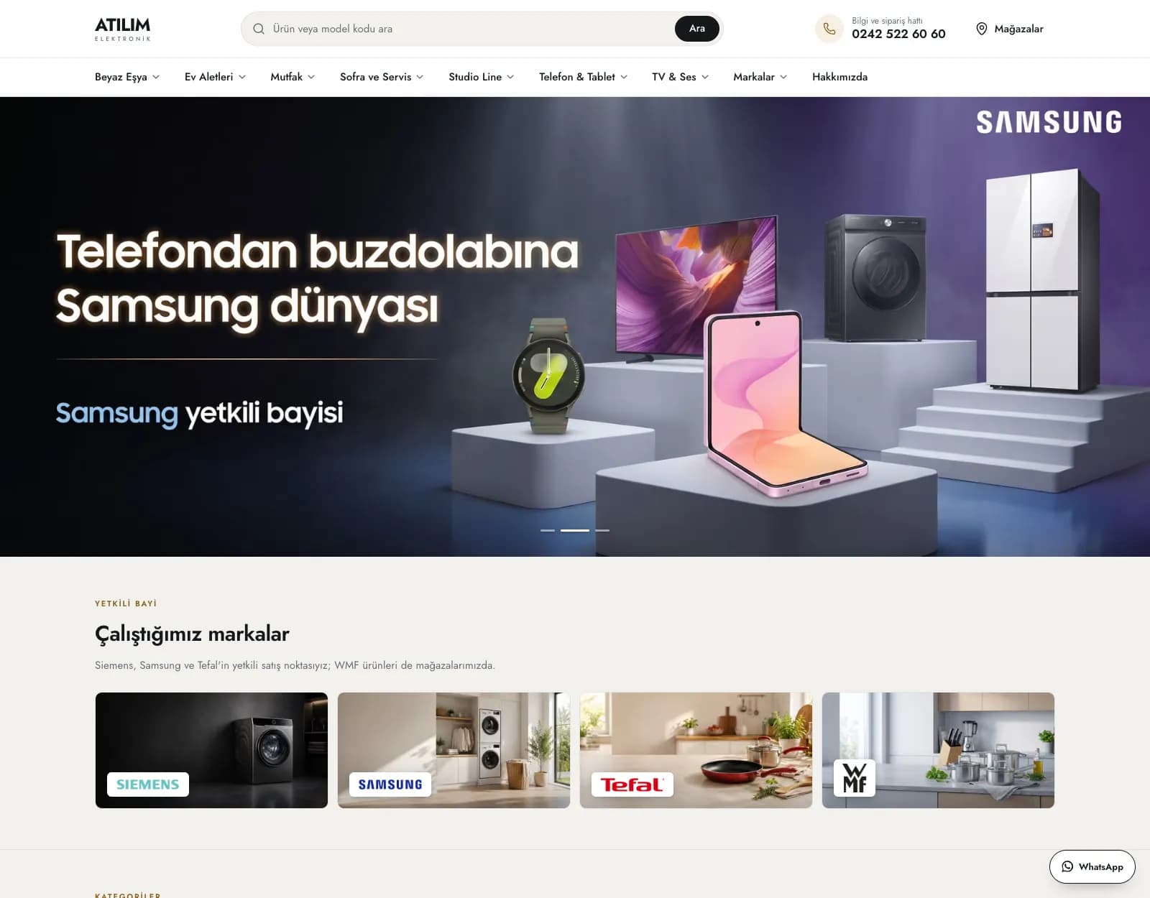Click the Siemens logo badge
This screenshot has height=898, width=1150.
[148, 784]
